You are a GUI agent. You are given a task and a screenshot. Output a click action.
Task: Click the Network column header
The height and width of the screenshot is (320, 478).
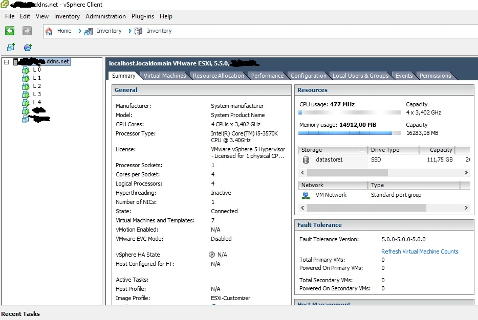click(333, 185)
